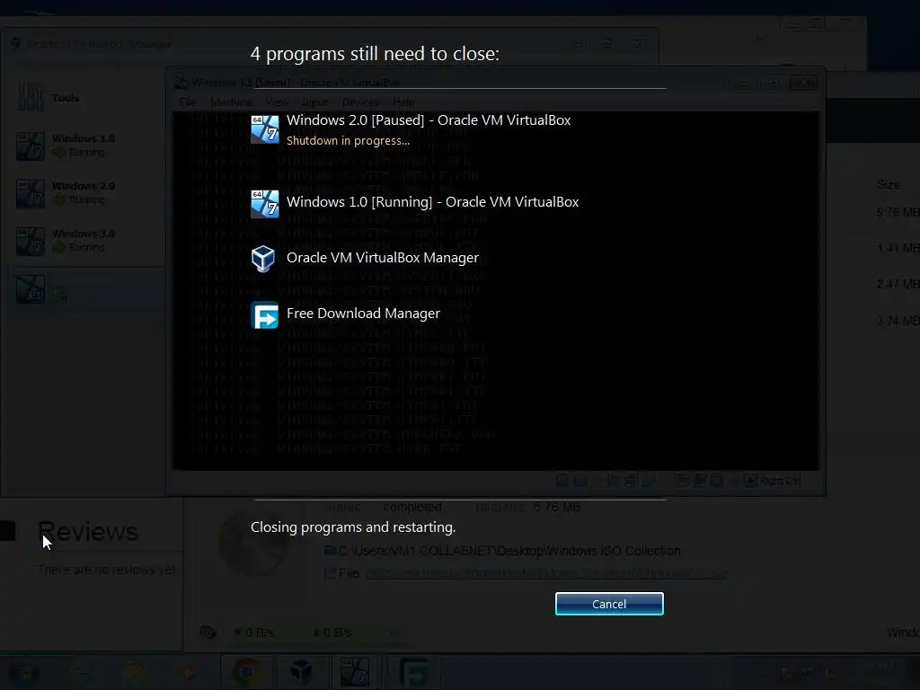Open Input menu in dimmed VM window
This screenshot has height=690, width=920.
[314, 102]
